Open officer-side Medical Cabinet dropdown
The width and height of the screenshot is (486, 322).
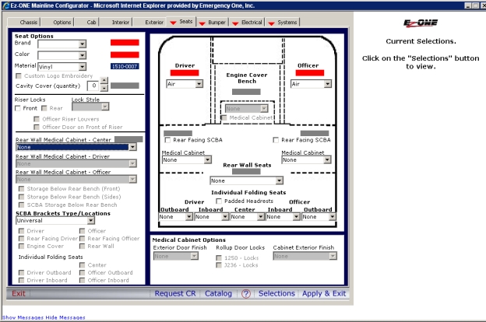pyautogui.click(x=306, y=159)
